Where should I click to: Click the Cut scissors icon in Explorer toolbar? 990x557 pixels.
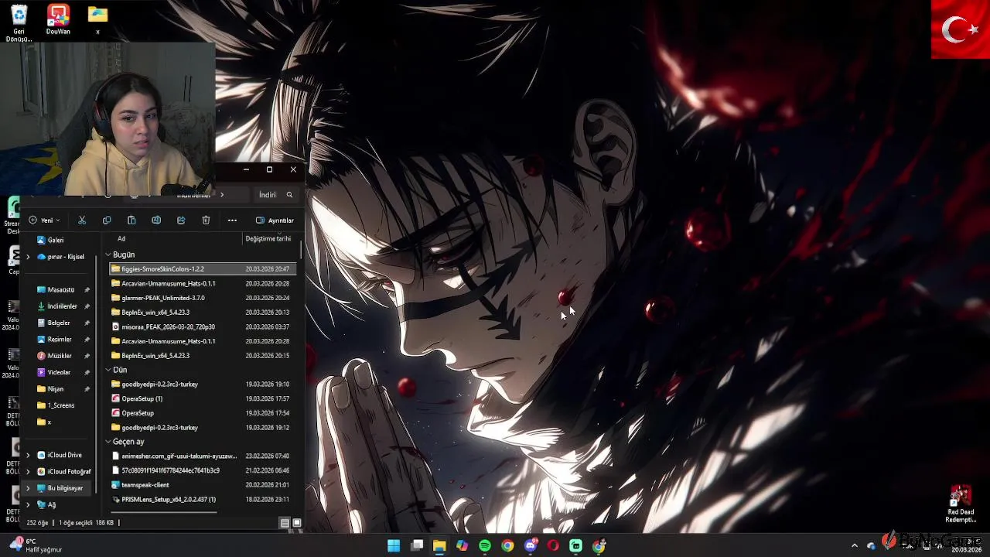[x=82, y=220]
